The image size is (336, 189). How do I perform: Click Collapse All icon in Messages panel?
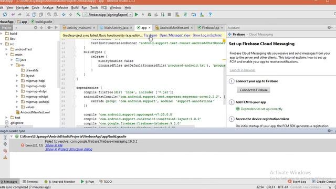[x=5, y=144]
